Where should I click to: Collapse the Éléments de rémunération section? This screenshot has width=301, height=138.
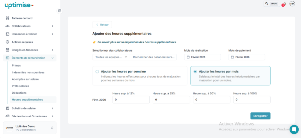click(52, 58)
